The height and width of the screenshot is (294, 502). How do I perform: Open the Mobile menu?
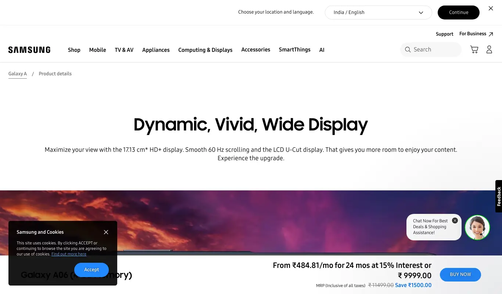tap(97, 50)
